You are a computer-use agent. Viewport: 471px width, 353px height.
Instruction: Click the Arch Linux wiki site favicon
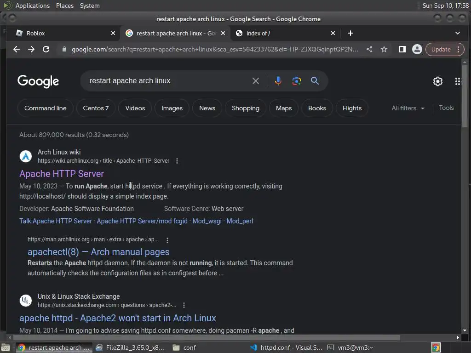tap(26, 156)
